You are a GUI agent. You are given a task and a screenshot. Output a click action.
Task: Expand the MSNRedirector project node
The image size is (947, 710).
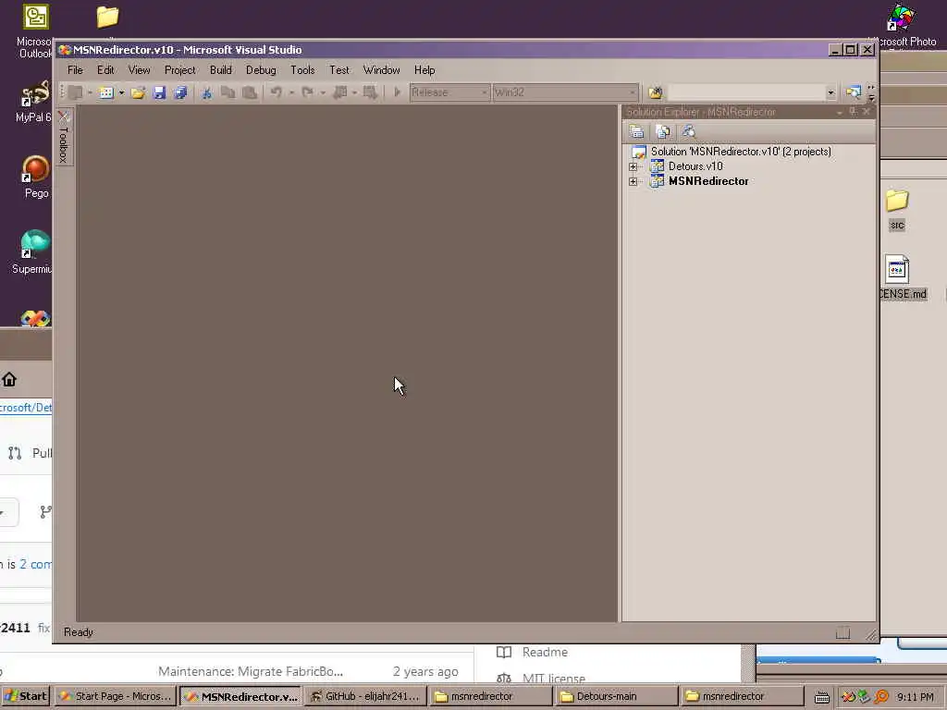click(x=633, y=182)
